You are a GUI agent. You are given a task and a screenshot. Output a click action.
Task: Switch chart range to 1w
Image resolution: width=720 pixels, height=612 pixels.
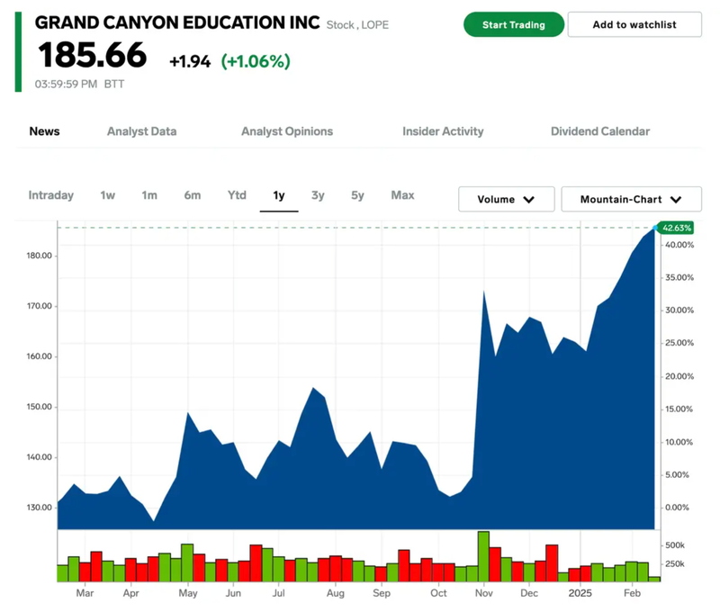pyautogui.click(x=108, y=195)
